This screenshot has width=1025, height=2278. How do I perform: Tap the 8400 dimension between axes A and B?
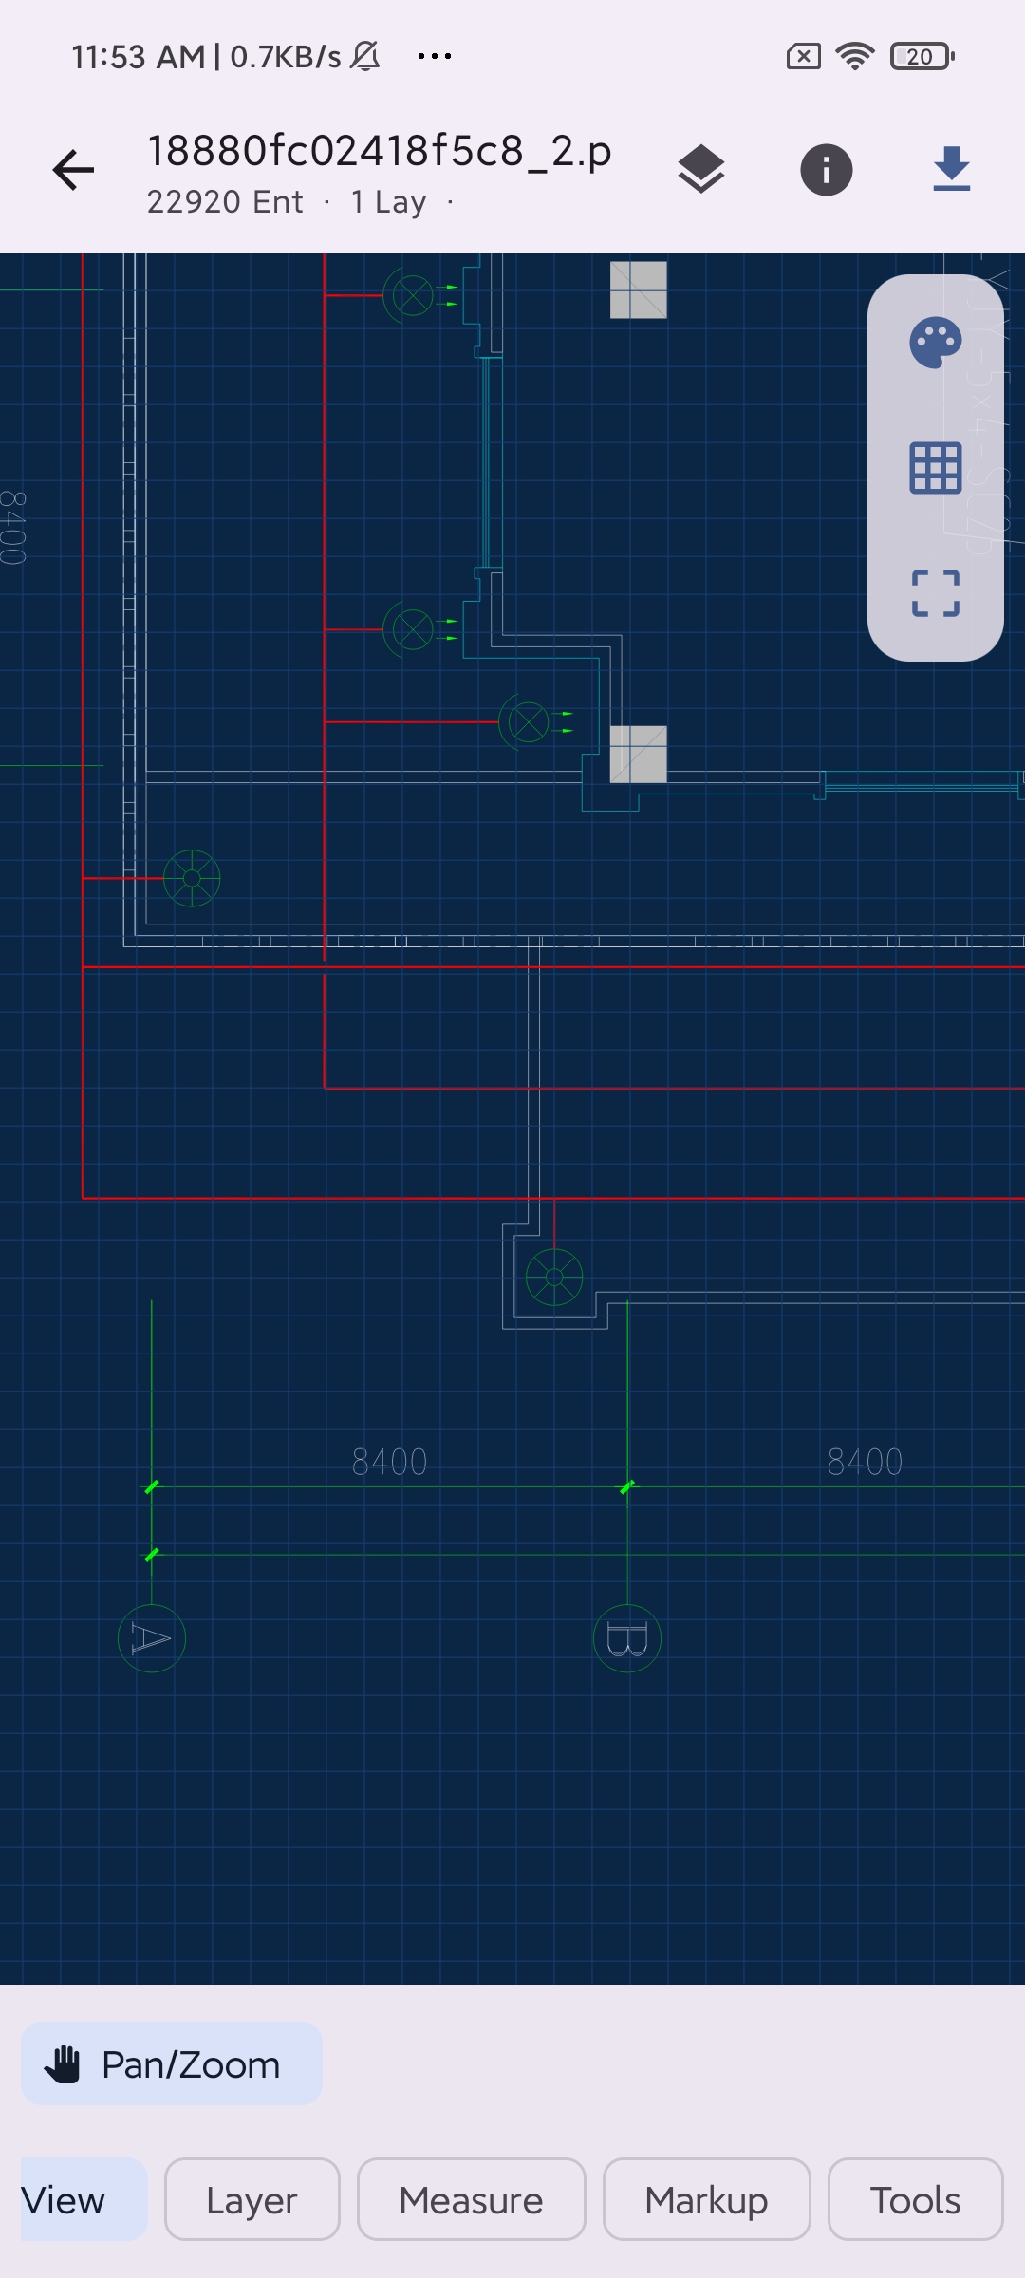click(389, 1462)
